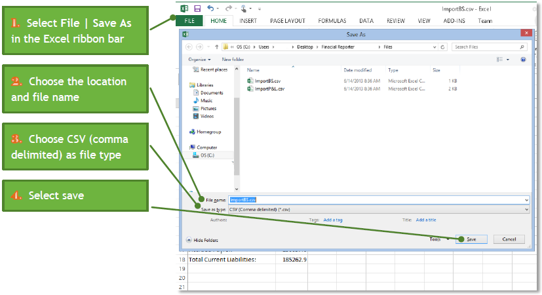Click the blue Help question mark icon
Viewport: 542px width, 295px height.
[523, 60]
